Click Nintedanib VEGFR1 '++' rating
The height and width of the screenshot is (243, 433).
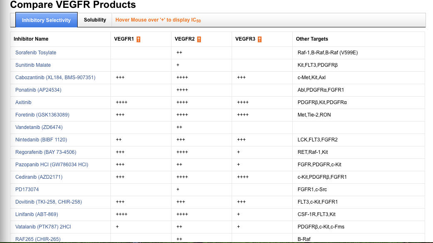point(119,140)
